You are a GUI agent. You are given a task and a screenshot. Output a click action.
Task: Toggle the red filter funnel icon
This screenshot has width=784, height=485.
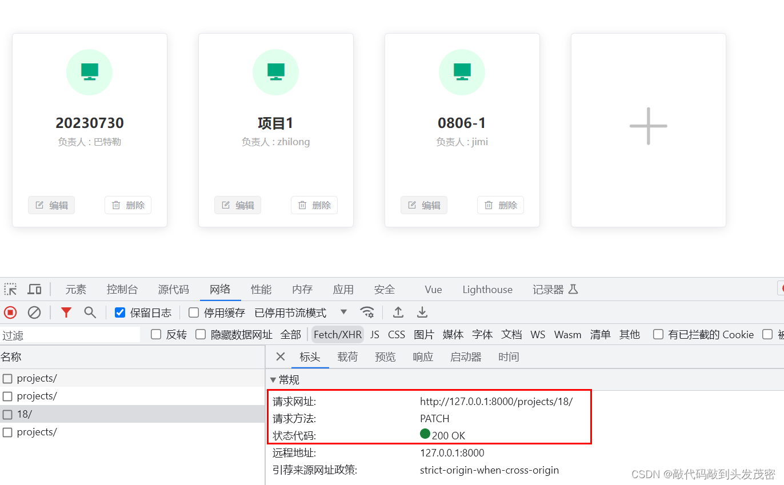66,312
